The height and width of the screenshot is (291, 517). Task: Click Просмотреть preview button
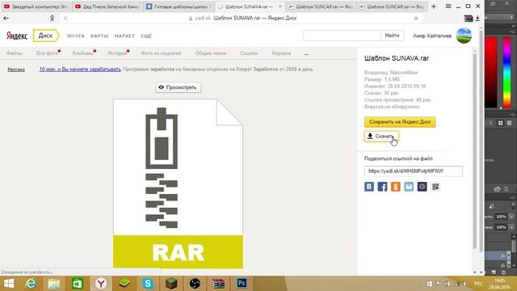(x=178, y=87)
